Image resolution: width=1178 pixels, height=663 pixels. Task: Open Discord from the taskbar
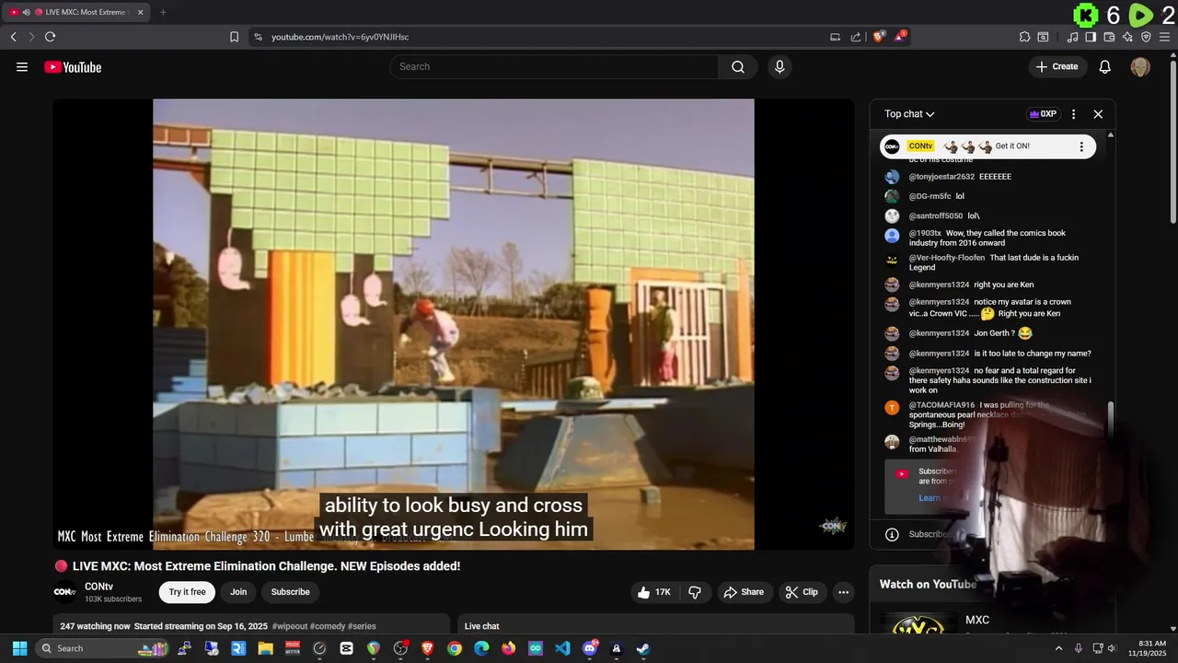tap(590, 648)
